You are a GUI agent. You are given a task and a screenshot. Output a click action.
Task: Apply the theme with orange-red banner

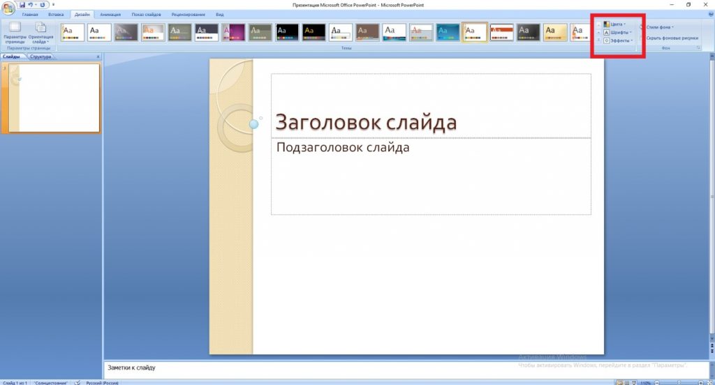[x=501, y=32]
